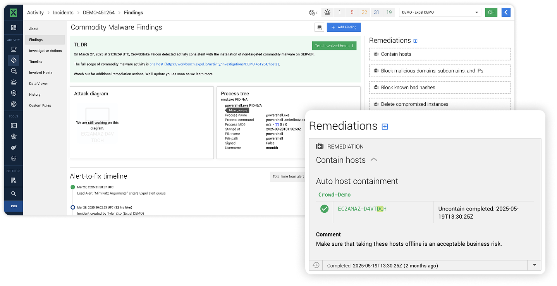Open the one host link
557x286 pixels.
(x=214, y=64)
